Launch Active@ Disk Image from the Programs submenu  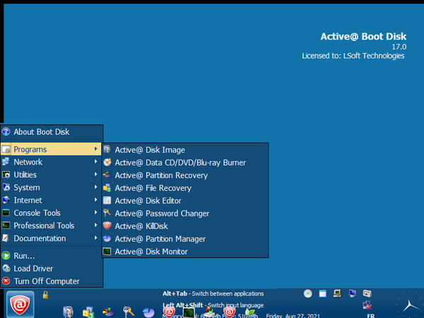tap(185, 150)
